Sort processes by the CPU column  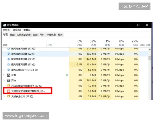pos(76,43)
